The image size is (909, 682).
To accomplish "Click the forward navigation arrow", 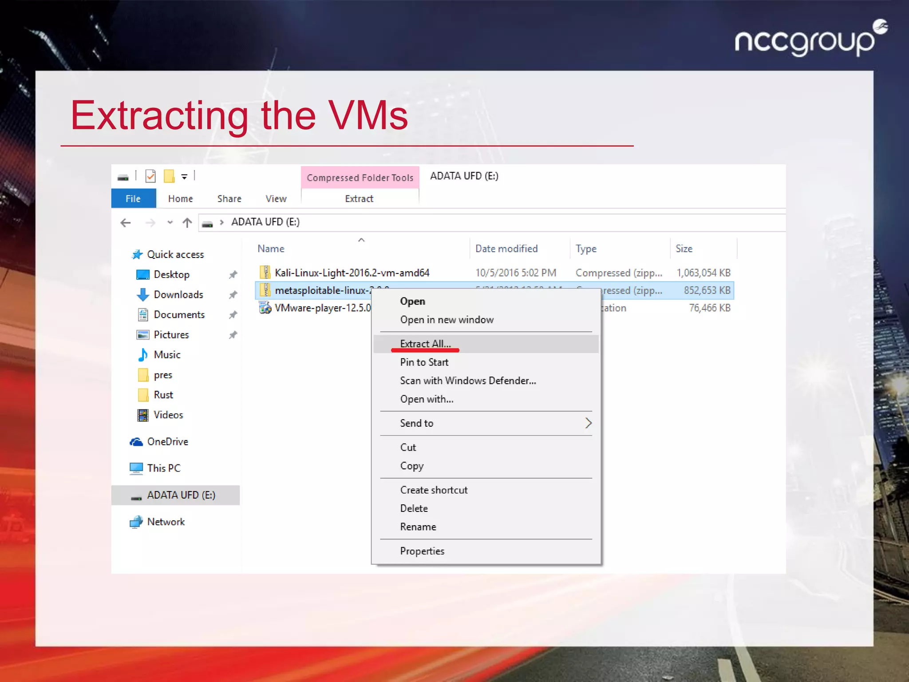I will (150, 222).
